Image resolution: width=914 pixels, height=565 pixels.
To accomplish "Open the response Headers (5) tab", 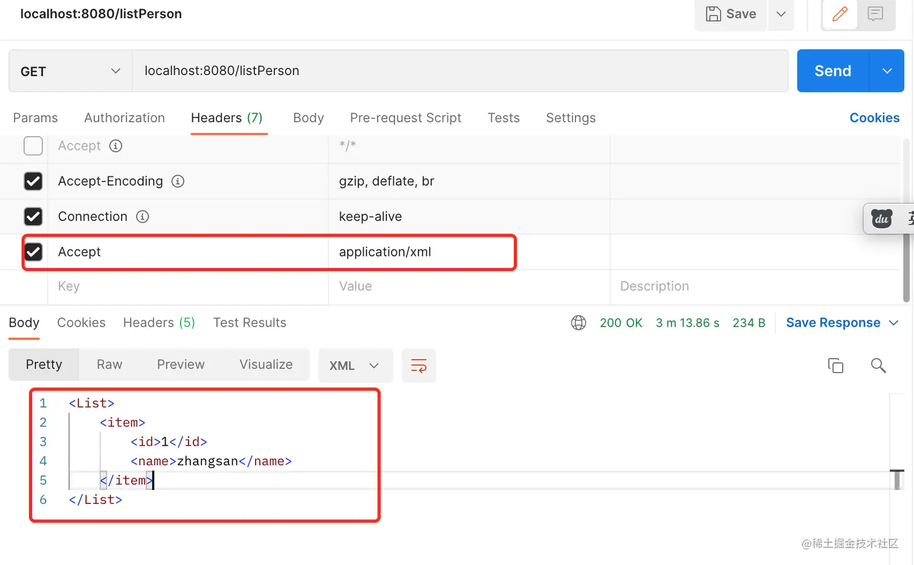I will (159, 323).
